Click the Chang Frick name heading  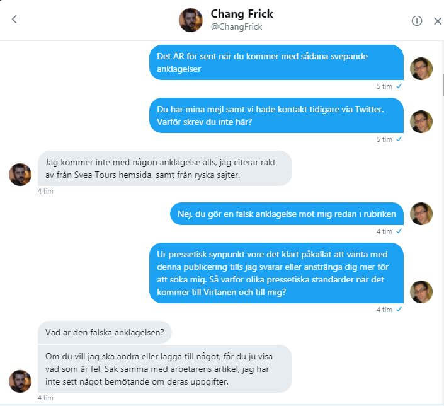click(241, 14)
